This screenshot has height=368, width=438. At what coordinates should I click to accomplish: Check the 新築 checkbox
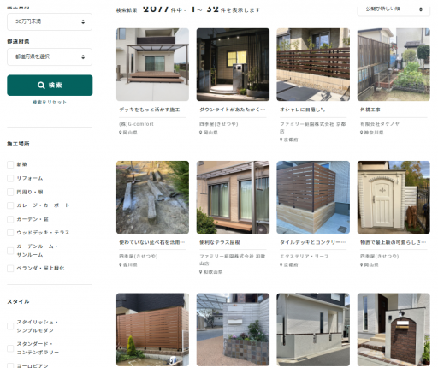pos(10,164)
